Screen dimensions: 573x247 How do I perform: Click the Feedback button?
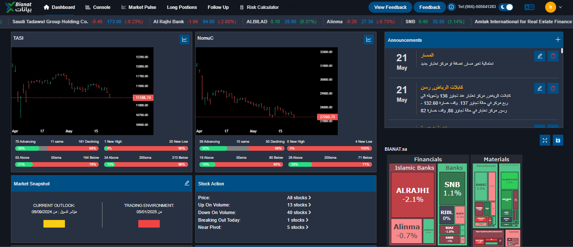(x=430, y=7)
